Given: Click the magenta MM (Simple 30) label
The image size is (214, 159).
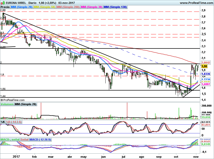Looking at the screenshot, I should 91,7.
